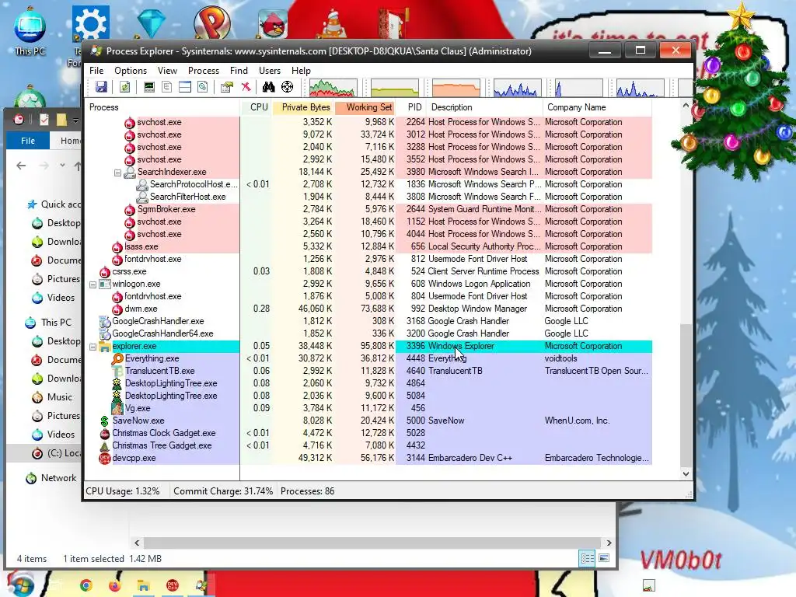Select the SaveNow.exe dollar-sign icon
Image resolution: width=796 pixels, height=597 pixels.
pos(105,421)
